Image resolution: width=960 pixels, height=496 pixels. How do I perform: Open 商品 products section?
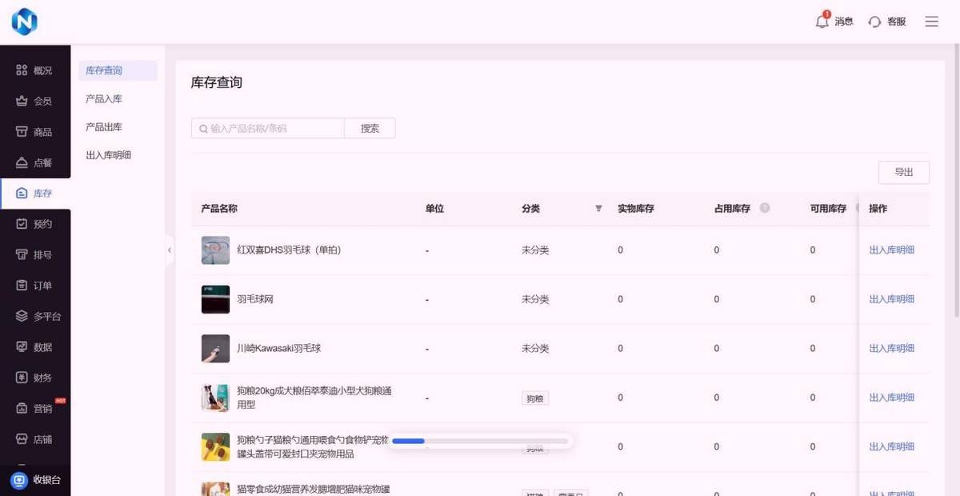(34, 132)
